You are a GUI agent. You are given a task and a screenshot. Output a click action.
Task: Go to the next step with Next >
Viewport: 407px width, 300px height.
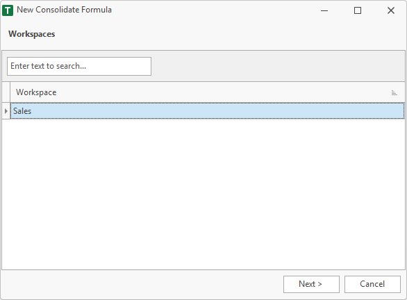click(x=311, y=284)
